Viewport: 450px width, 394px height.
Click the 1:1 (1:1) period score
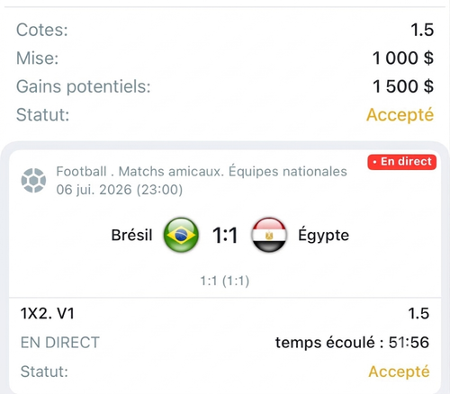point(225,281)
